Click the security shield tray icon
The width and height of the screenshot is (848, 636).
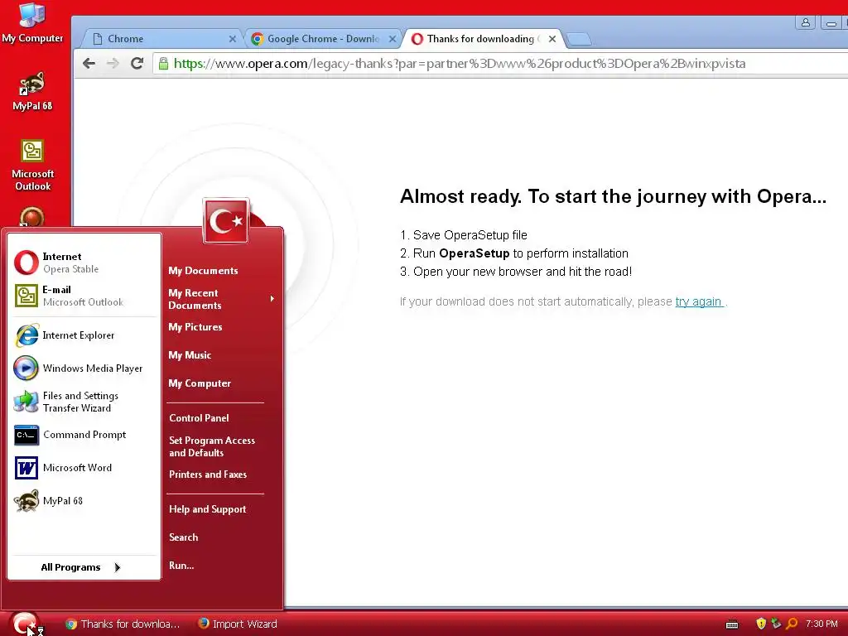click(x=761, y=624)
